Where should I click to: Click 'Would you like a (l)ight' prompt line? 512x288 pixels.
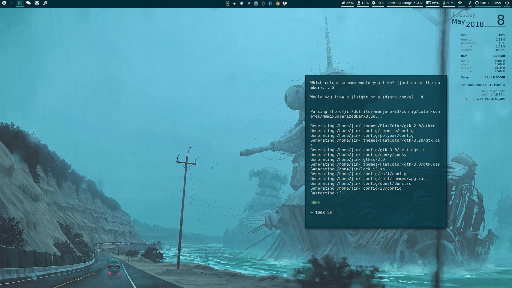[x=367, y=97]
